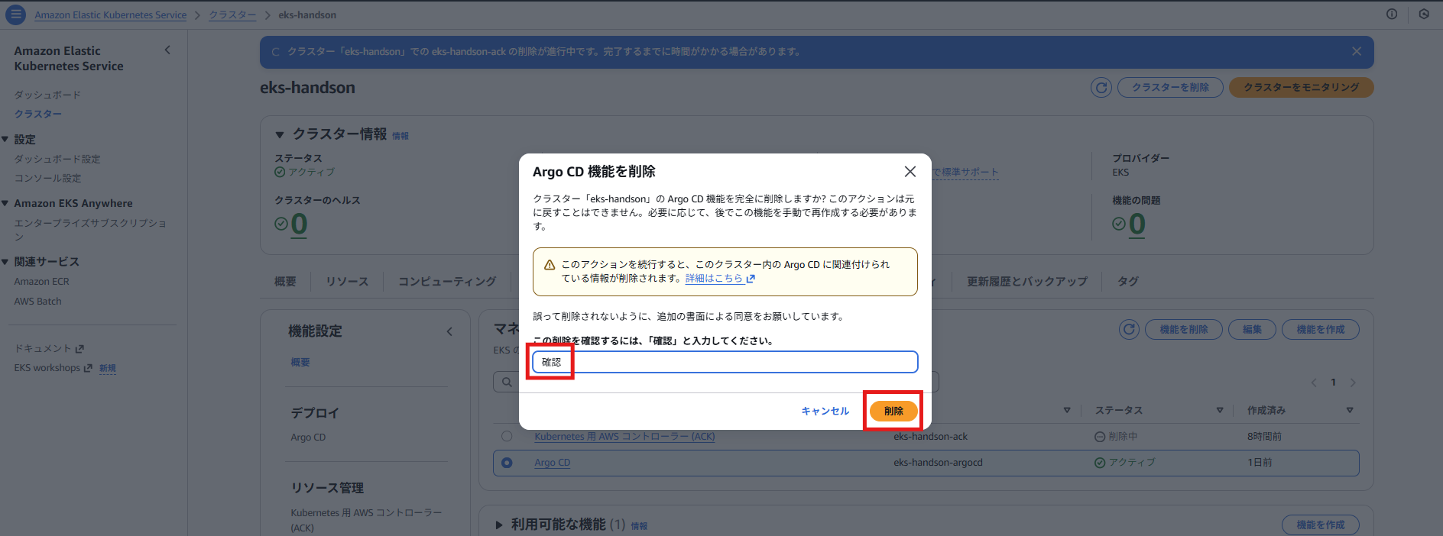Open Kubernetes 用 AWS コントローラー (ACK) link

tap(624, 437)
